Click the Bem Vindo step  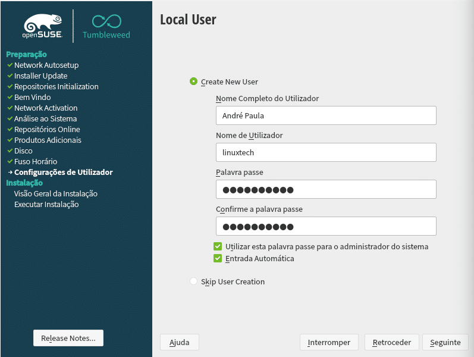tap(32, 97)
